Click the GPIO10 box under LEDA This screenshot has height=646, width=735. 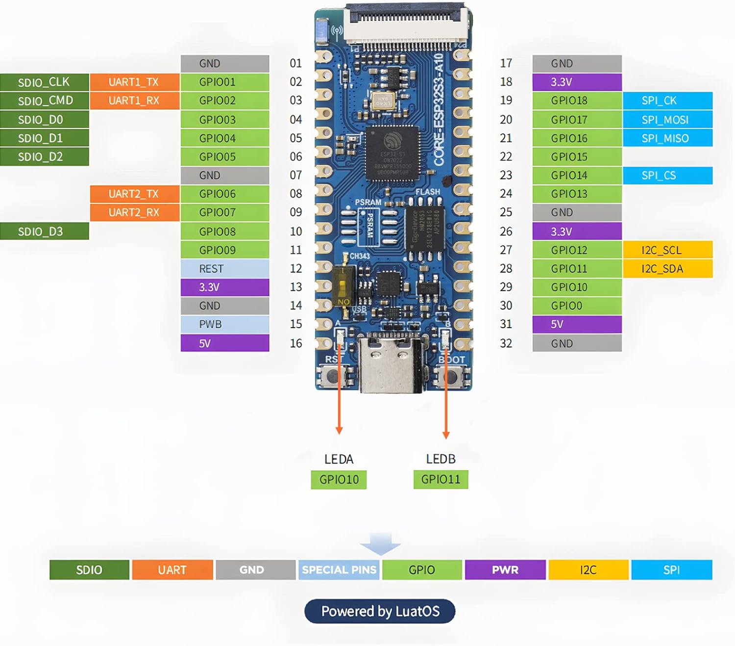pyautogui.click(x=339, y=480)
